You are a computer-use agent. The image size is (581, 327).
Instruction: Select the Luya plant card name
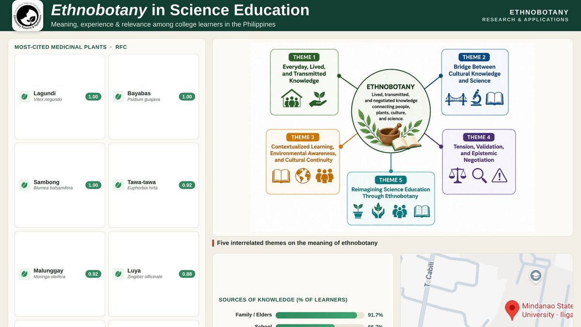point(134,270)
